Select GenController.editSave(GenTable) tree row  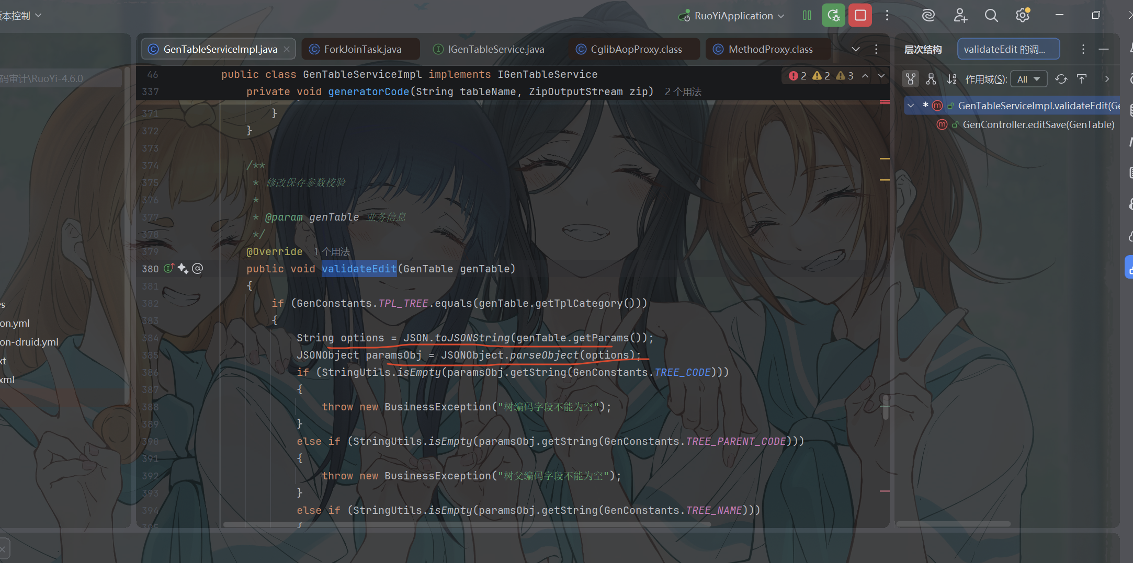[x=1025, y=124]
